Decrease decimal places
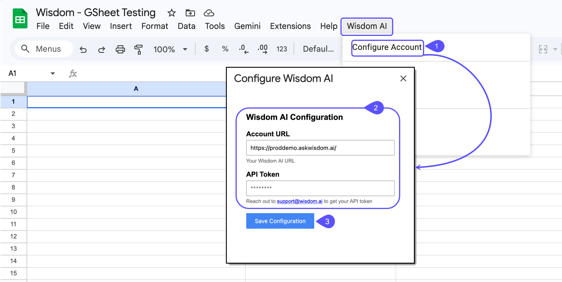Image resolution: width=562 pixels, height=282 pixels. [x=244, y=49]
